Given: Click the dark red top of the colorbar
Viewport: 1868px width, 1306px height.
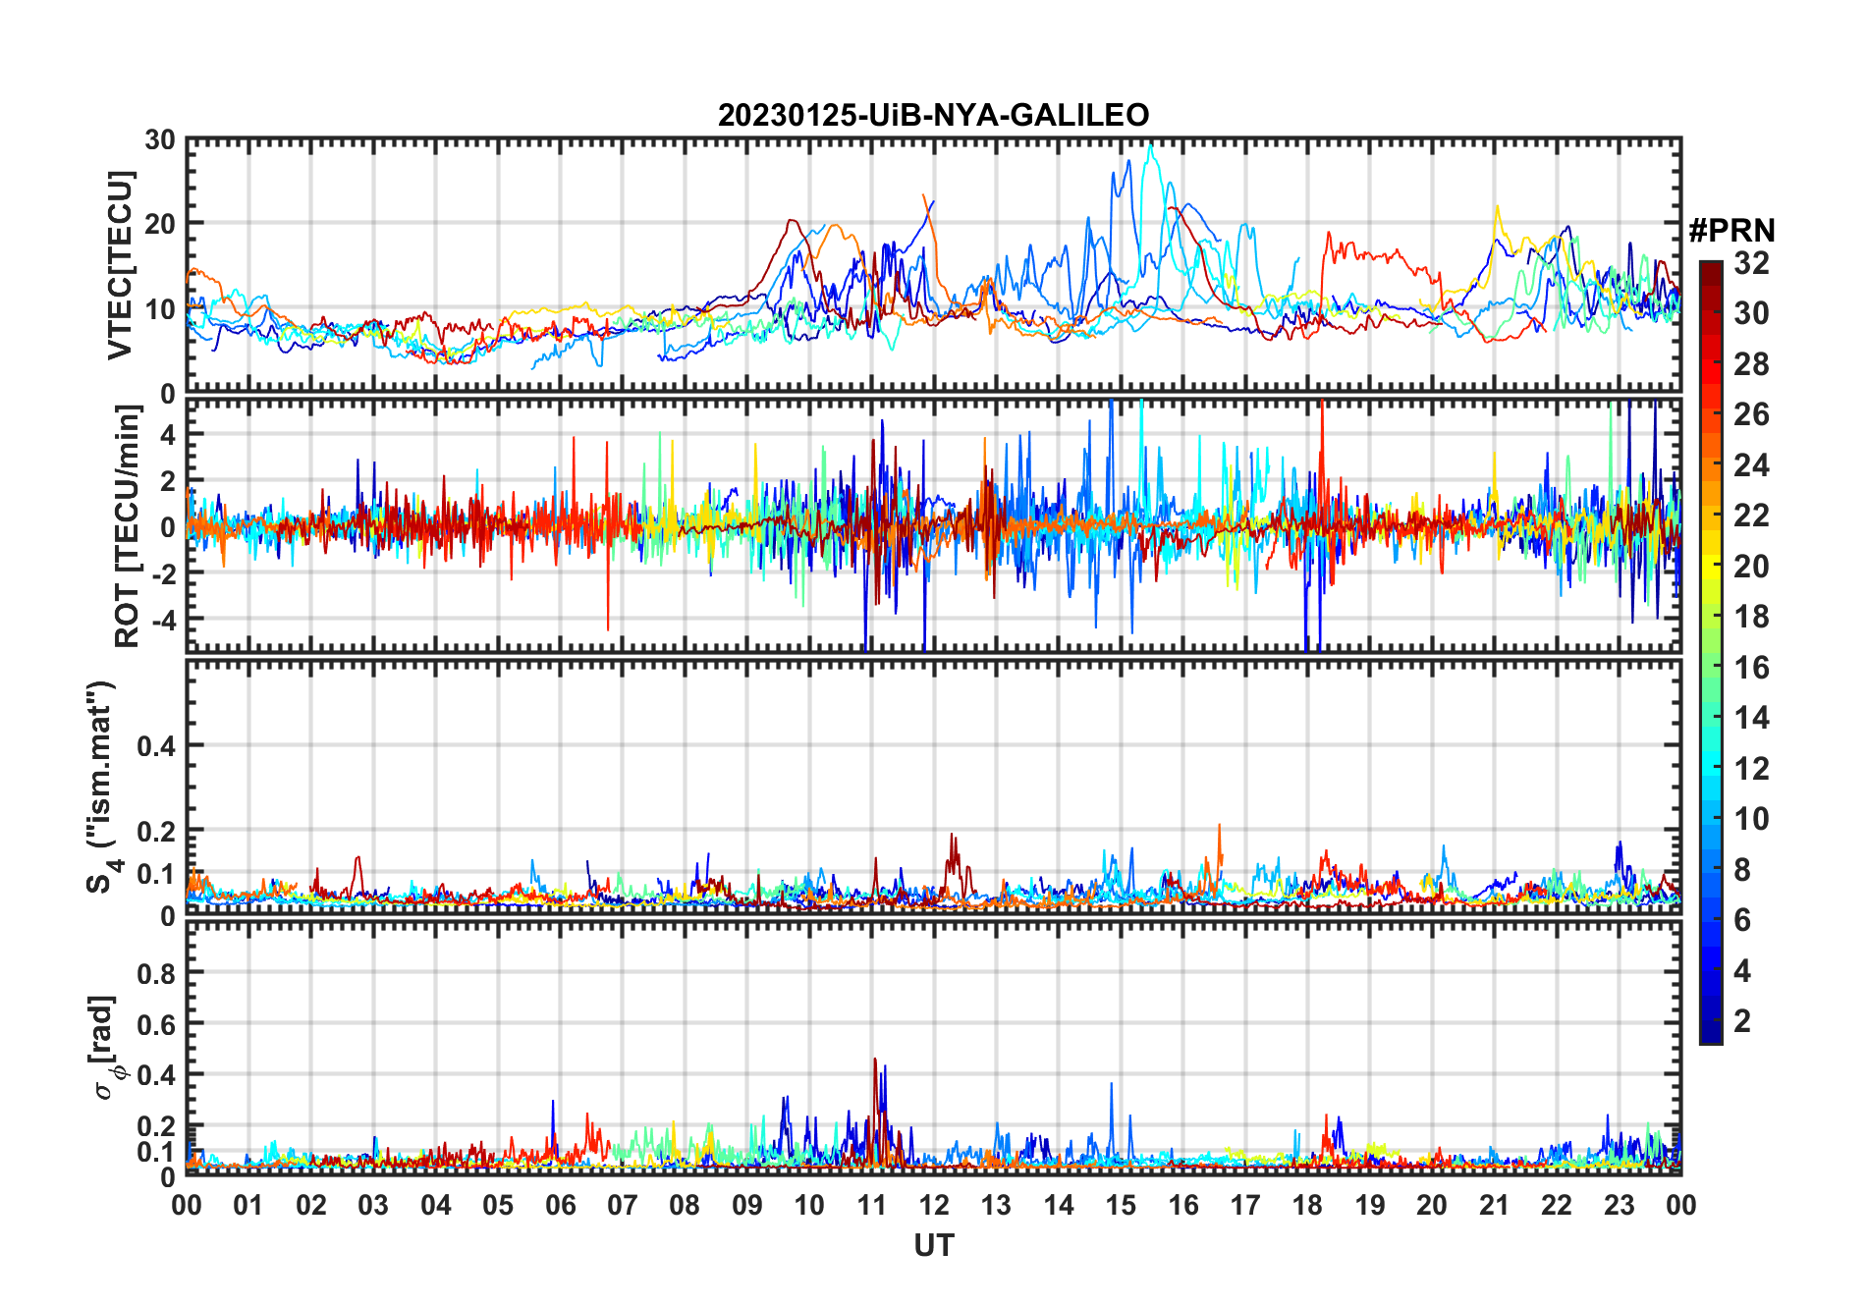Looking at the screenshot, I should pos(1711,272).
